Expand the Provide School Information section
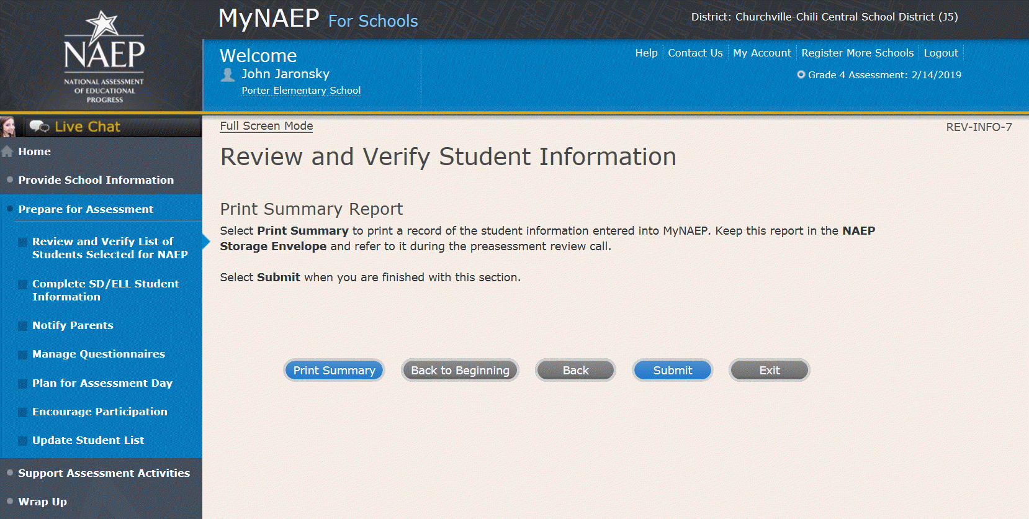Viewport: 1029px width, 519px height. click(x=96, y=180)
